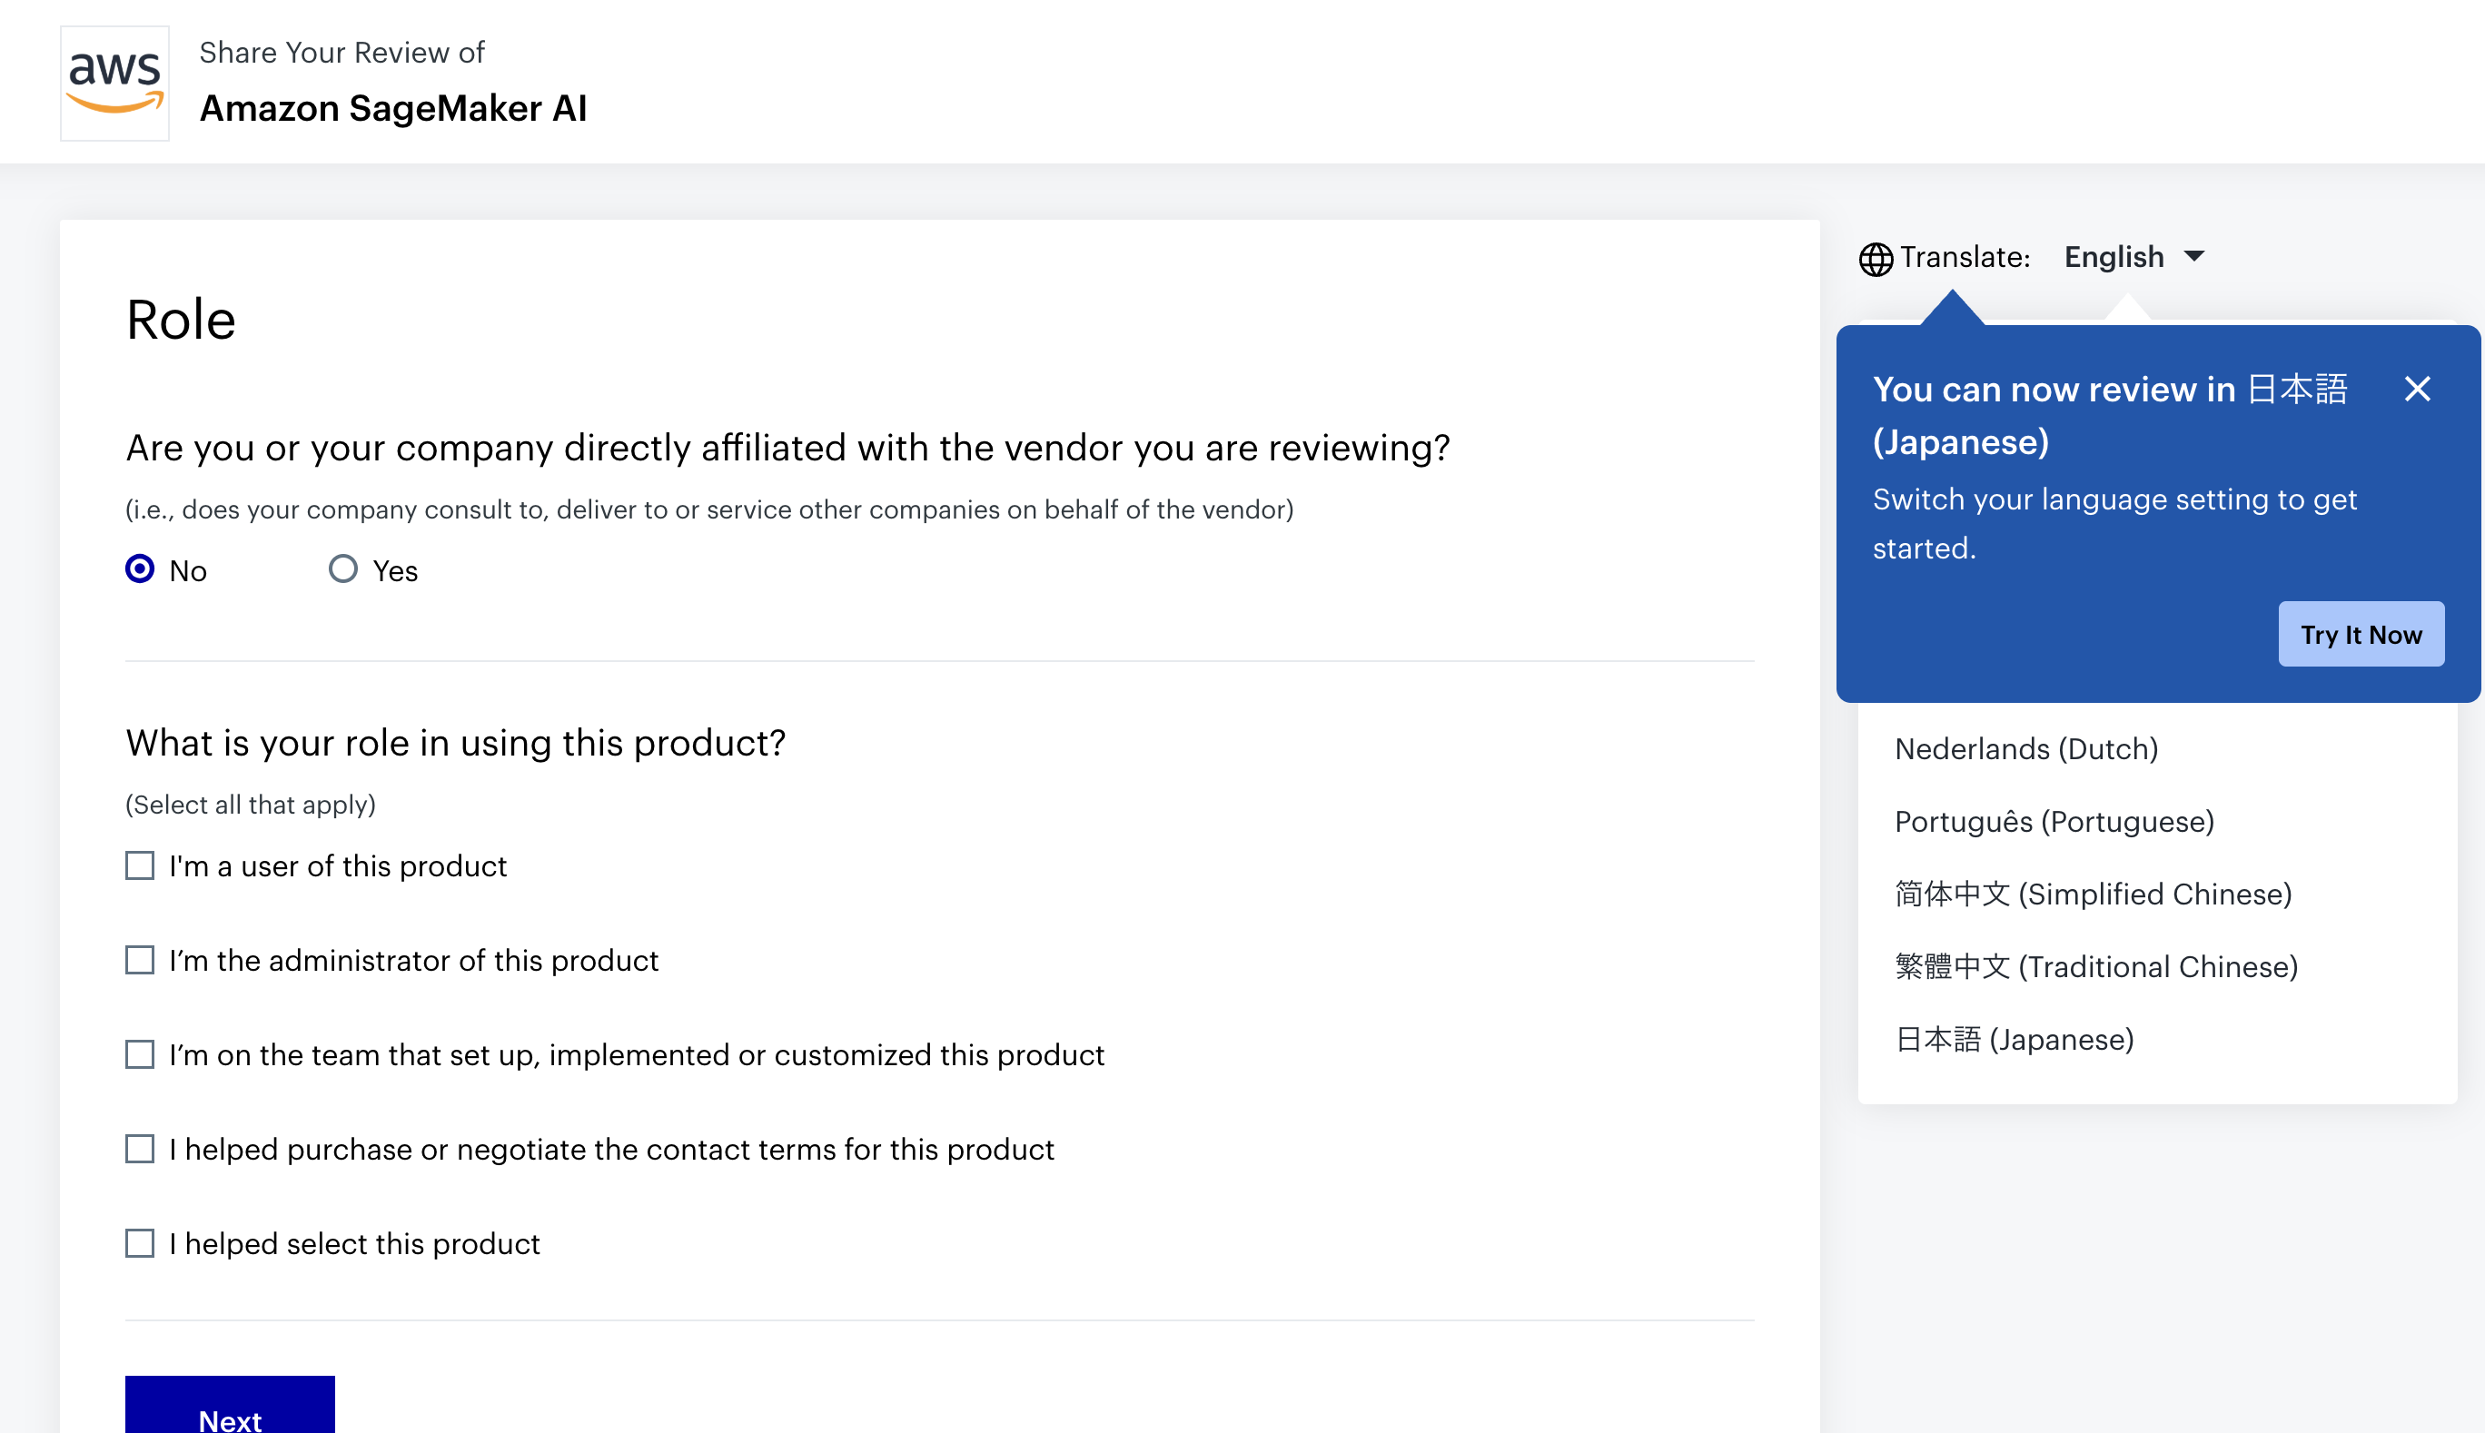This screenshot has width=2485, height=1433.
Task: Select the Yes radio button
Action: (342, 568)
